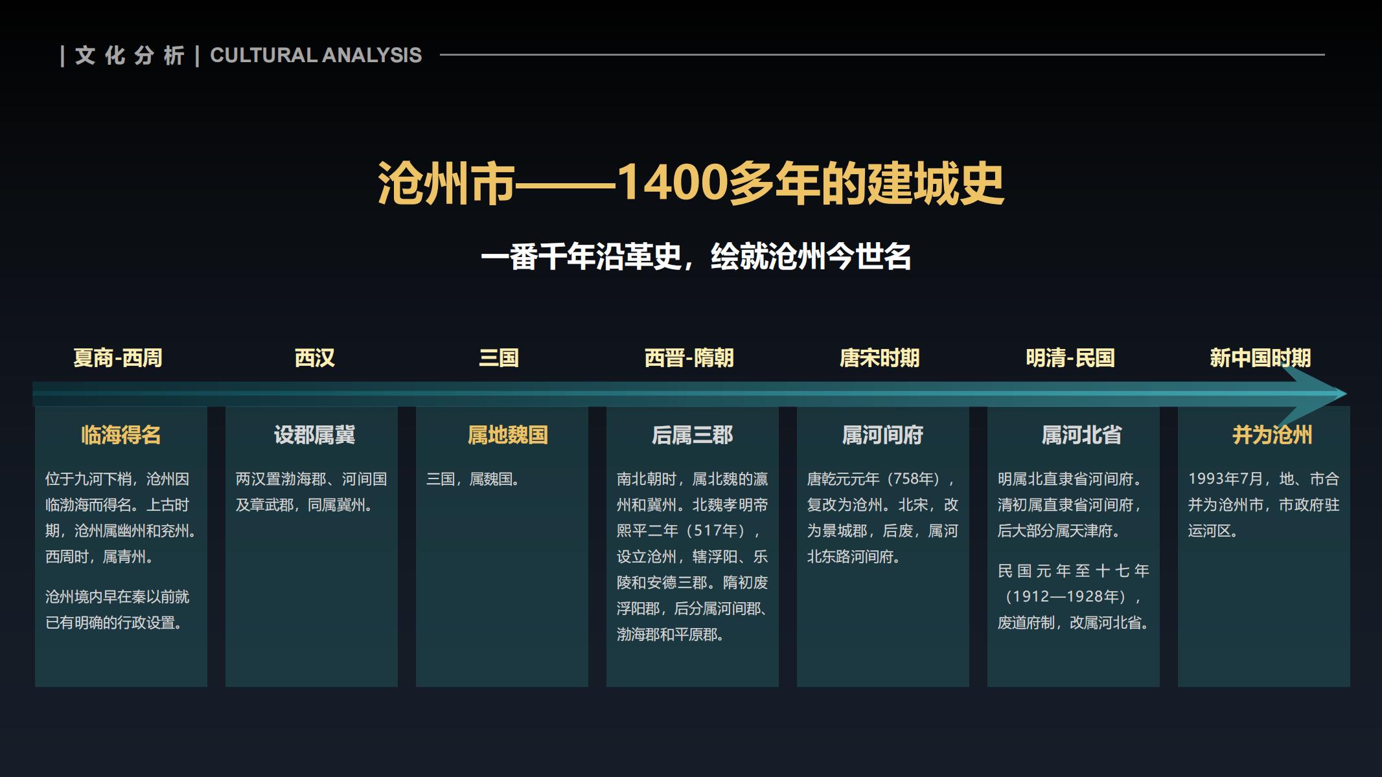
Task: Select the card heading '属地魏国'
Action: click(508, 434)
